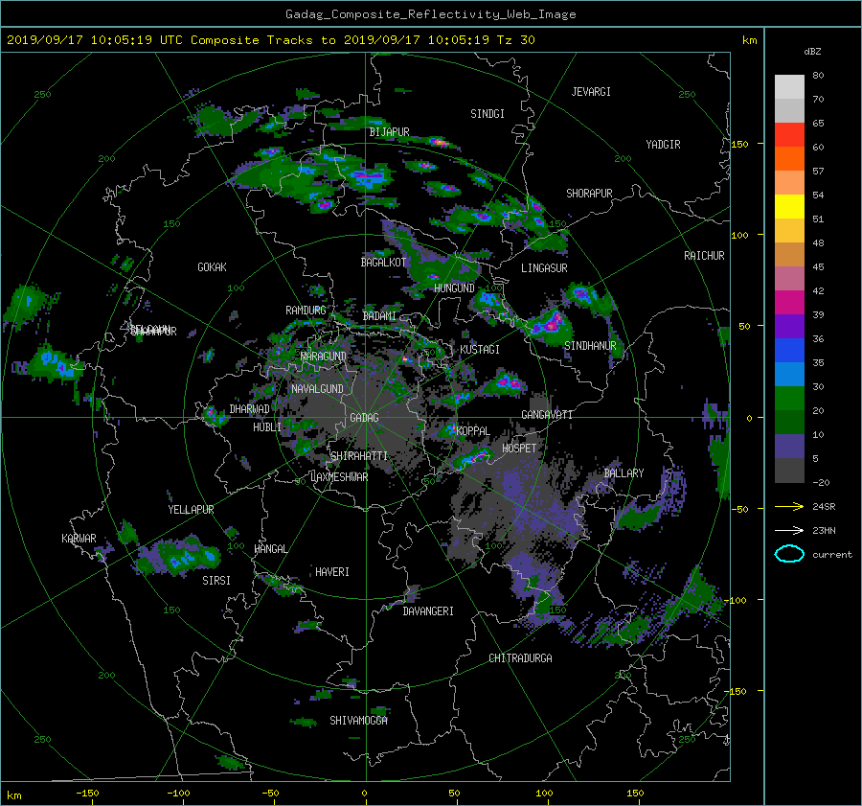Click the NARAGUND city label
This screenshot has height=806, width=862.
tap(324, 357)
